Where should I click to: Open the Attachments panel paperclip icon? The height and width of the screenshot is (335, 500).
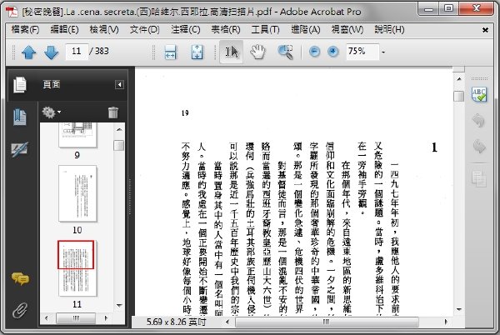(20, 310)
